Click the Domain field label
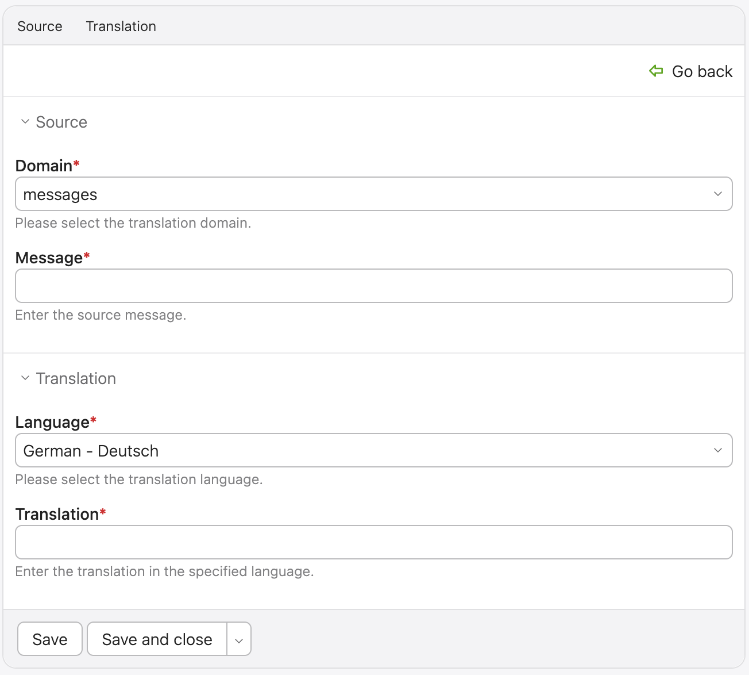 tap(44, 166)
